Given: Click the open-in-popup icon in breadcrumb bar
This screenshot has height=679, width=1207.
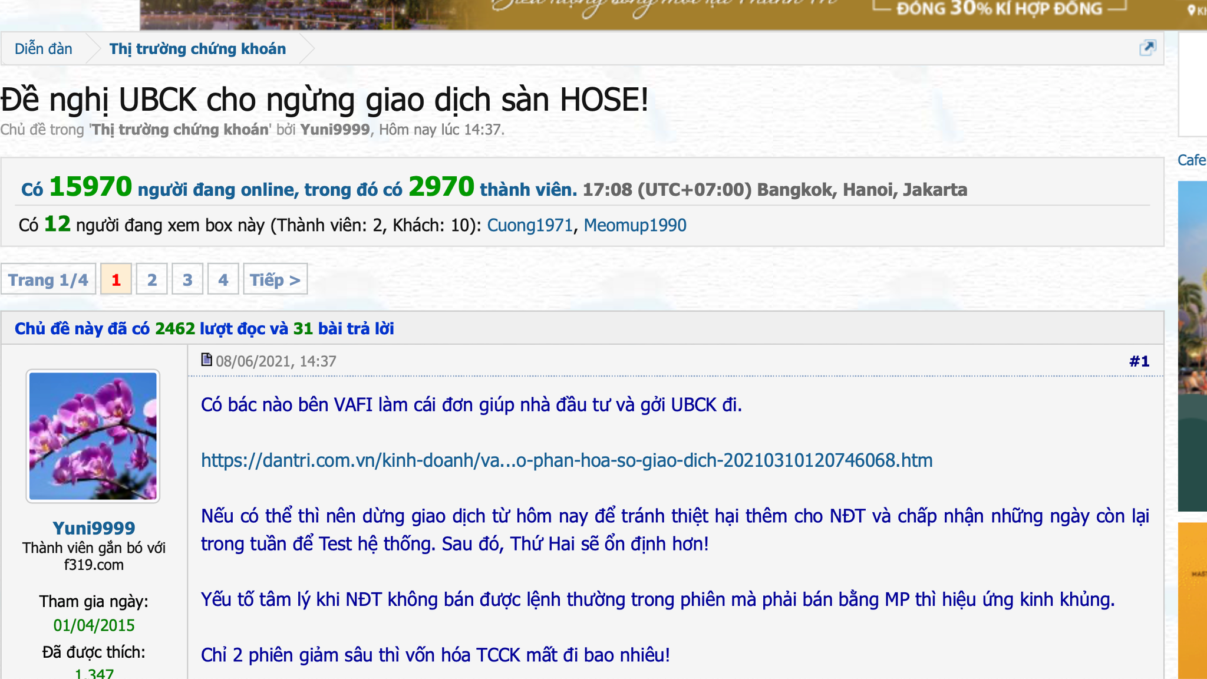Looking at the screenshot, I should click(1147, 48).
